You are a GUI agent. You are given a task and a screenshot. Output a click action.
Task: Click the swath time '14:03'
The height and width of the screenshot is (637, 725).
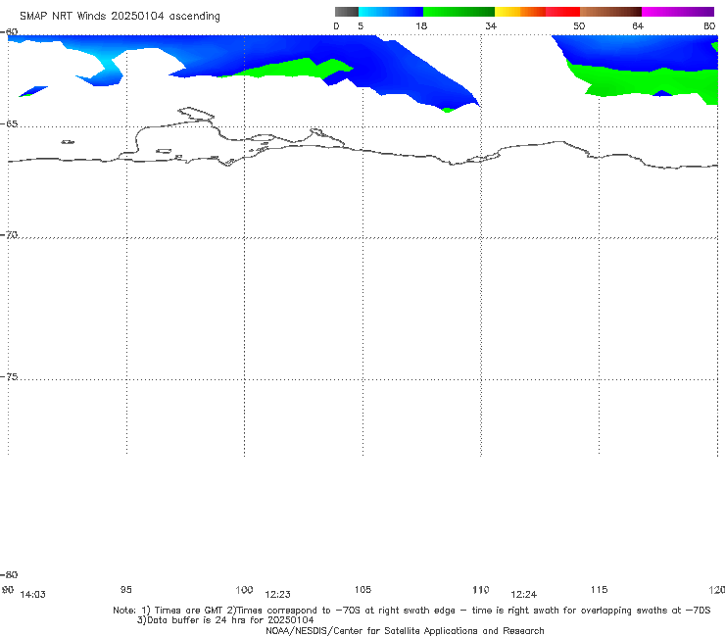tap(33, 595)
